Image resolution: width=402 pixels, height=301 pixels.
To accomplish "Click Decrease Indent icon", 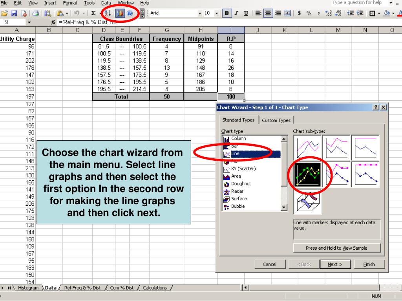I will [x=350, y=13].
